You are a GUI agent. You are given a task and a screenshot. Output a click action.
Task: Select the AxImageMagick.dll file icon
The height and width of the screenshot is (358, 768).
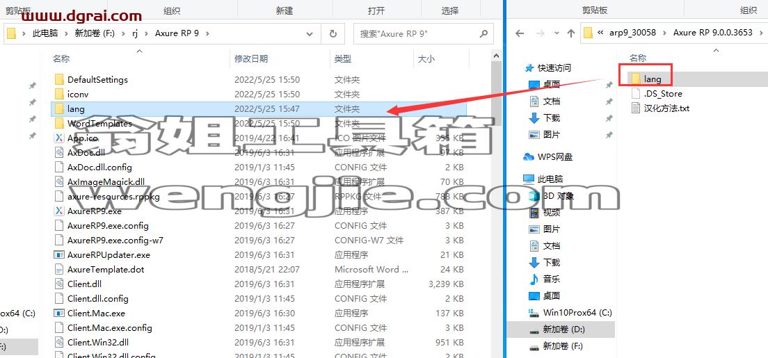pyautogui.click(x=59, y=181)
